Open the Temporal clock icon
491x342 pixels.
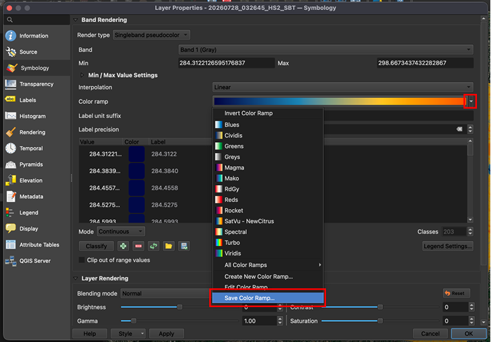coord(11,148)
